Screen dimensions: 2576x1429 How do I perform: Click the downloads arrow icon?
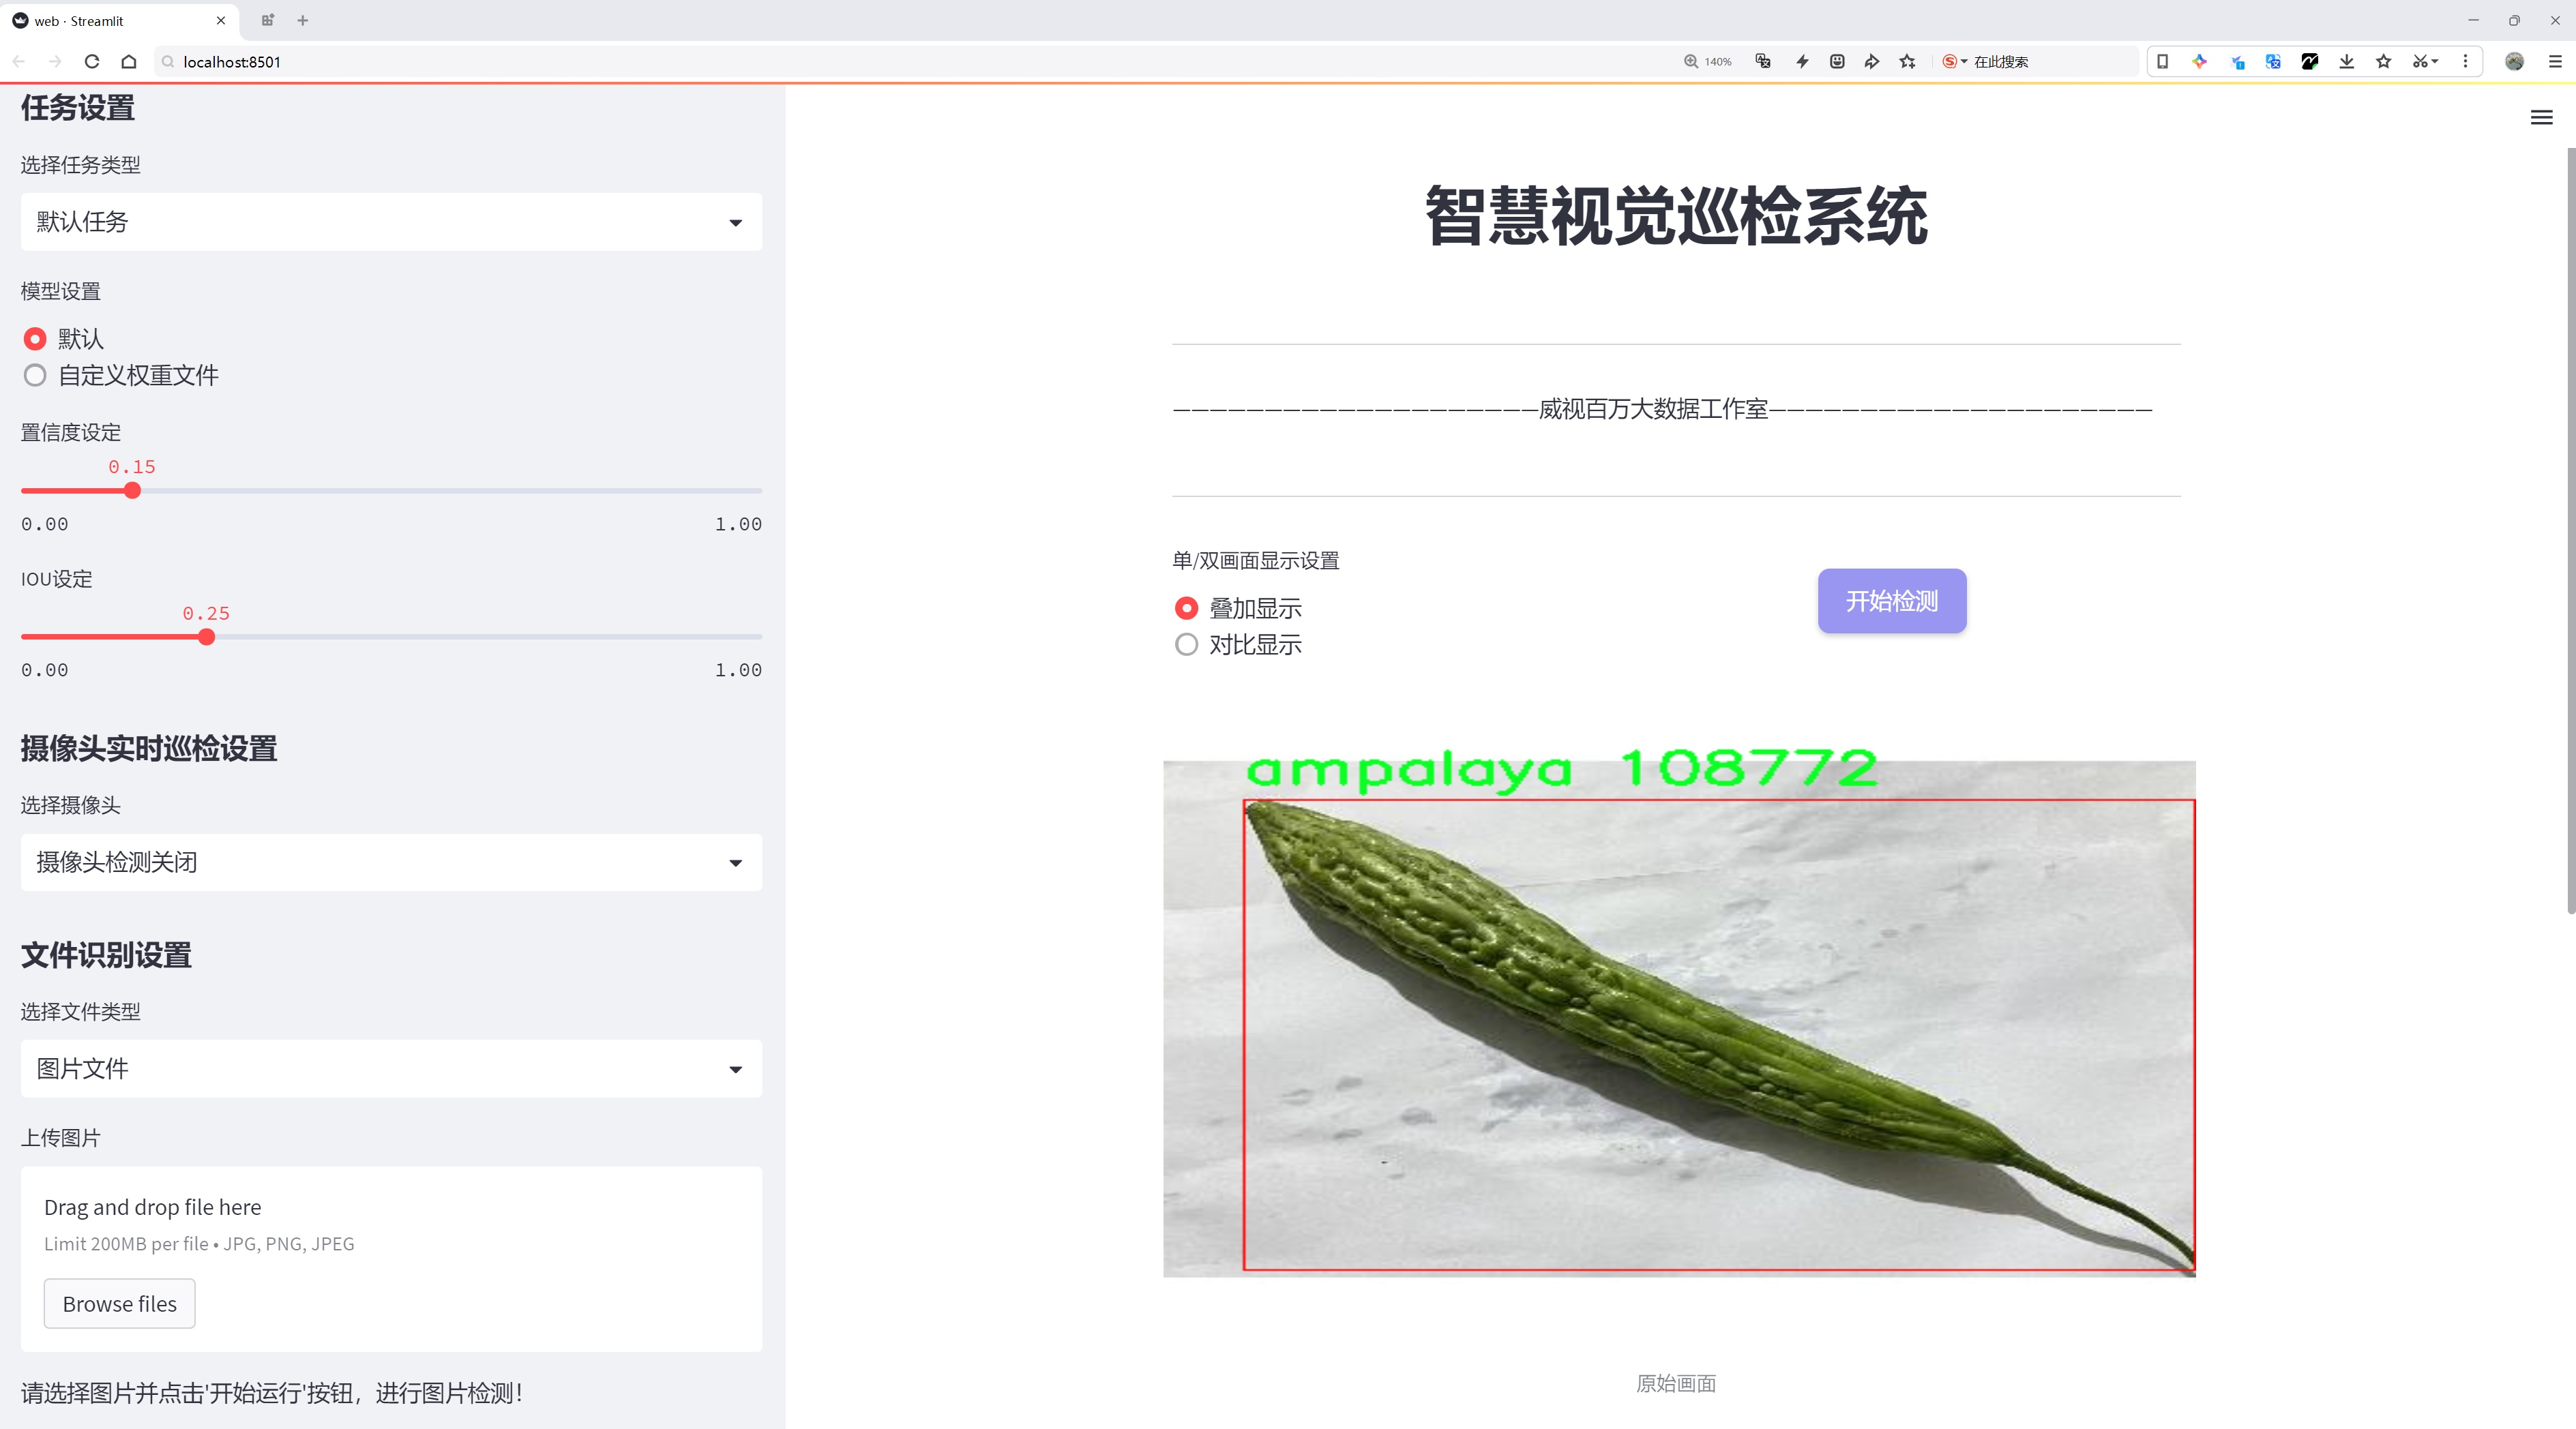pos(2346,62)
